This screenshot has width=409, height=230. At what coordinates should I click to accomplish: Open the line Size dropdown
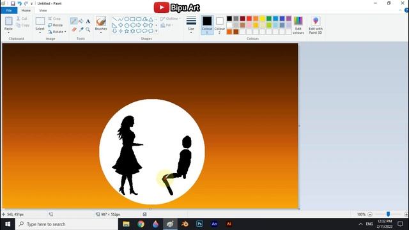coord(191,25)
